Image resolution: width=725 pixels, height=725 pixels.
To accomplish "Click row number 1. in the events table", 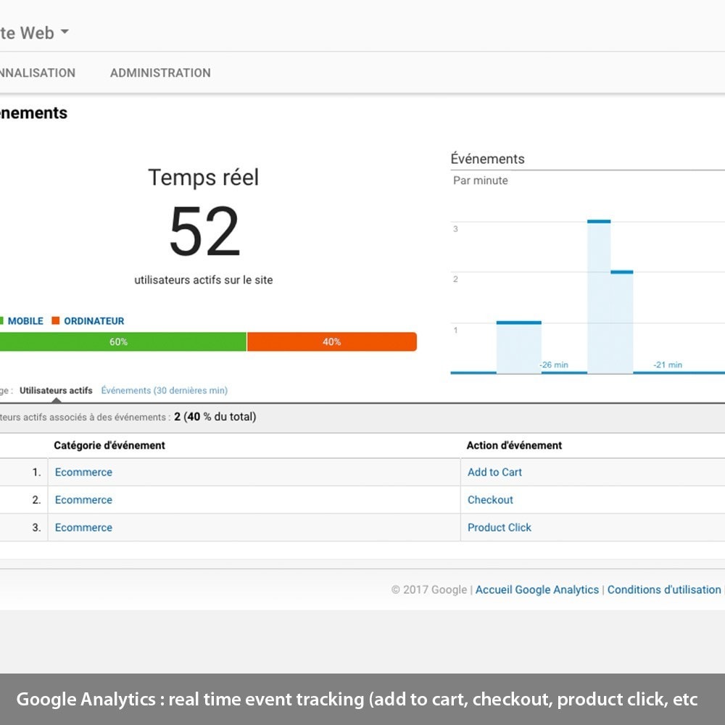I will 36,472.
